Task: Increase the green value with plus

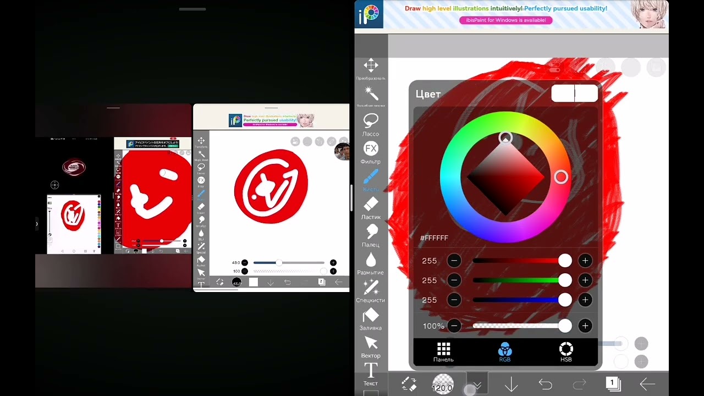Action: click(x=585, y=280)
